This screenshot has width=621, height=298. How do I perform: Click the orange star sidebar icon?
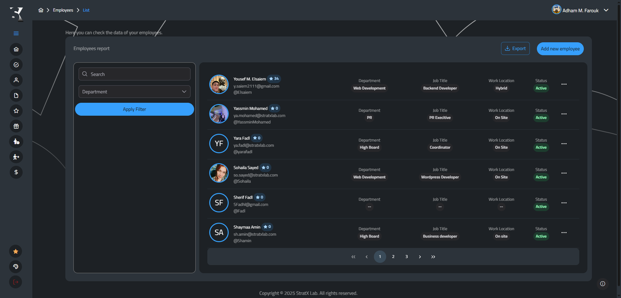pyautogui.click(x=16, y=251)
